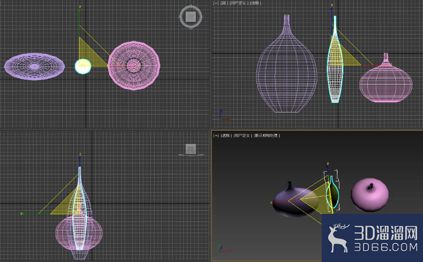Open the 前 view label menu

click(224, 3)
